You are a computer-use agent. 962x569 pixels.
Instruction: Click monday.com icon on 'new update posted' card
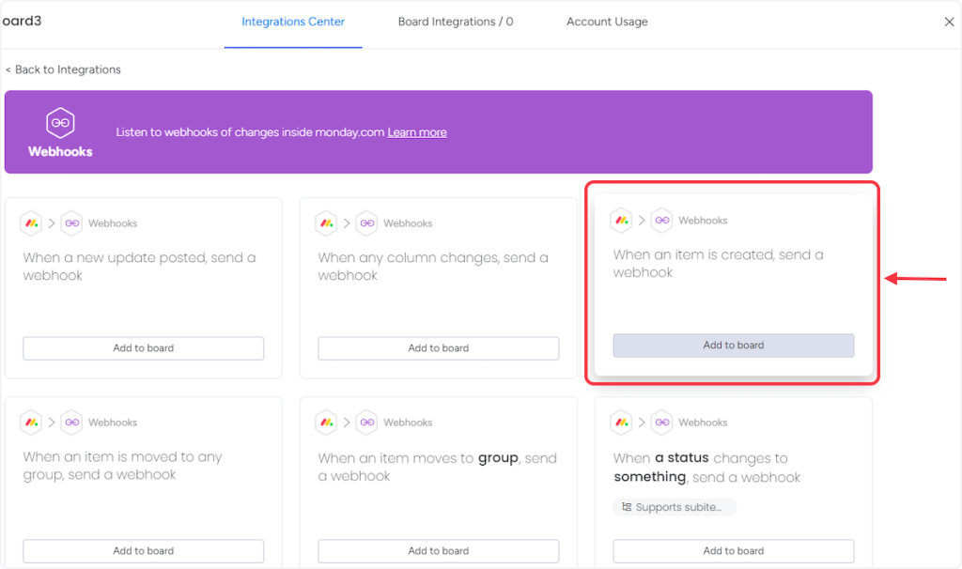[x=31, y=223]
